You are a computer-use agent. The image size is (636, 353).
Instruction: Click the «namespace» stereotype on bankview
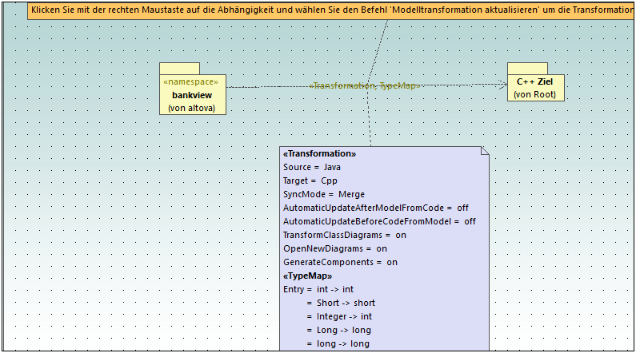[x=192, y=82]
